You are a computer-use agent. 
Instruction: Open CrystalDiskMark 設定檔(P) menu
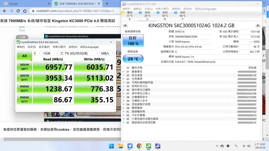pyautogui.click(x=44, y=47)
